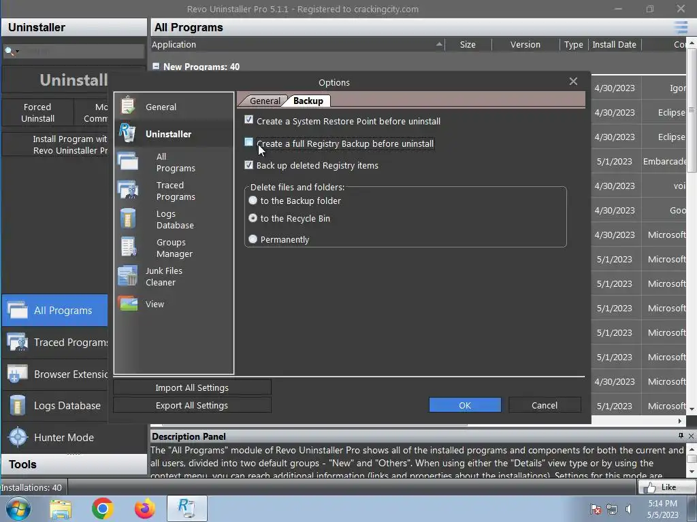The image size is (697, 522).
Task: Open File Explorer from taskbar
Action: pos(61,508)
